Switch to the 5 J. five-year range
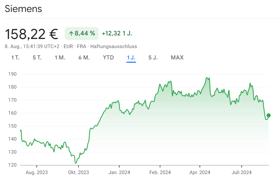This screenshot has width=280, height=178. click(153, 57)
